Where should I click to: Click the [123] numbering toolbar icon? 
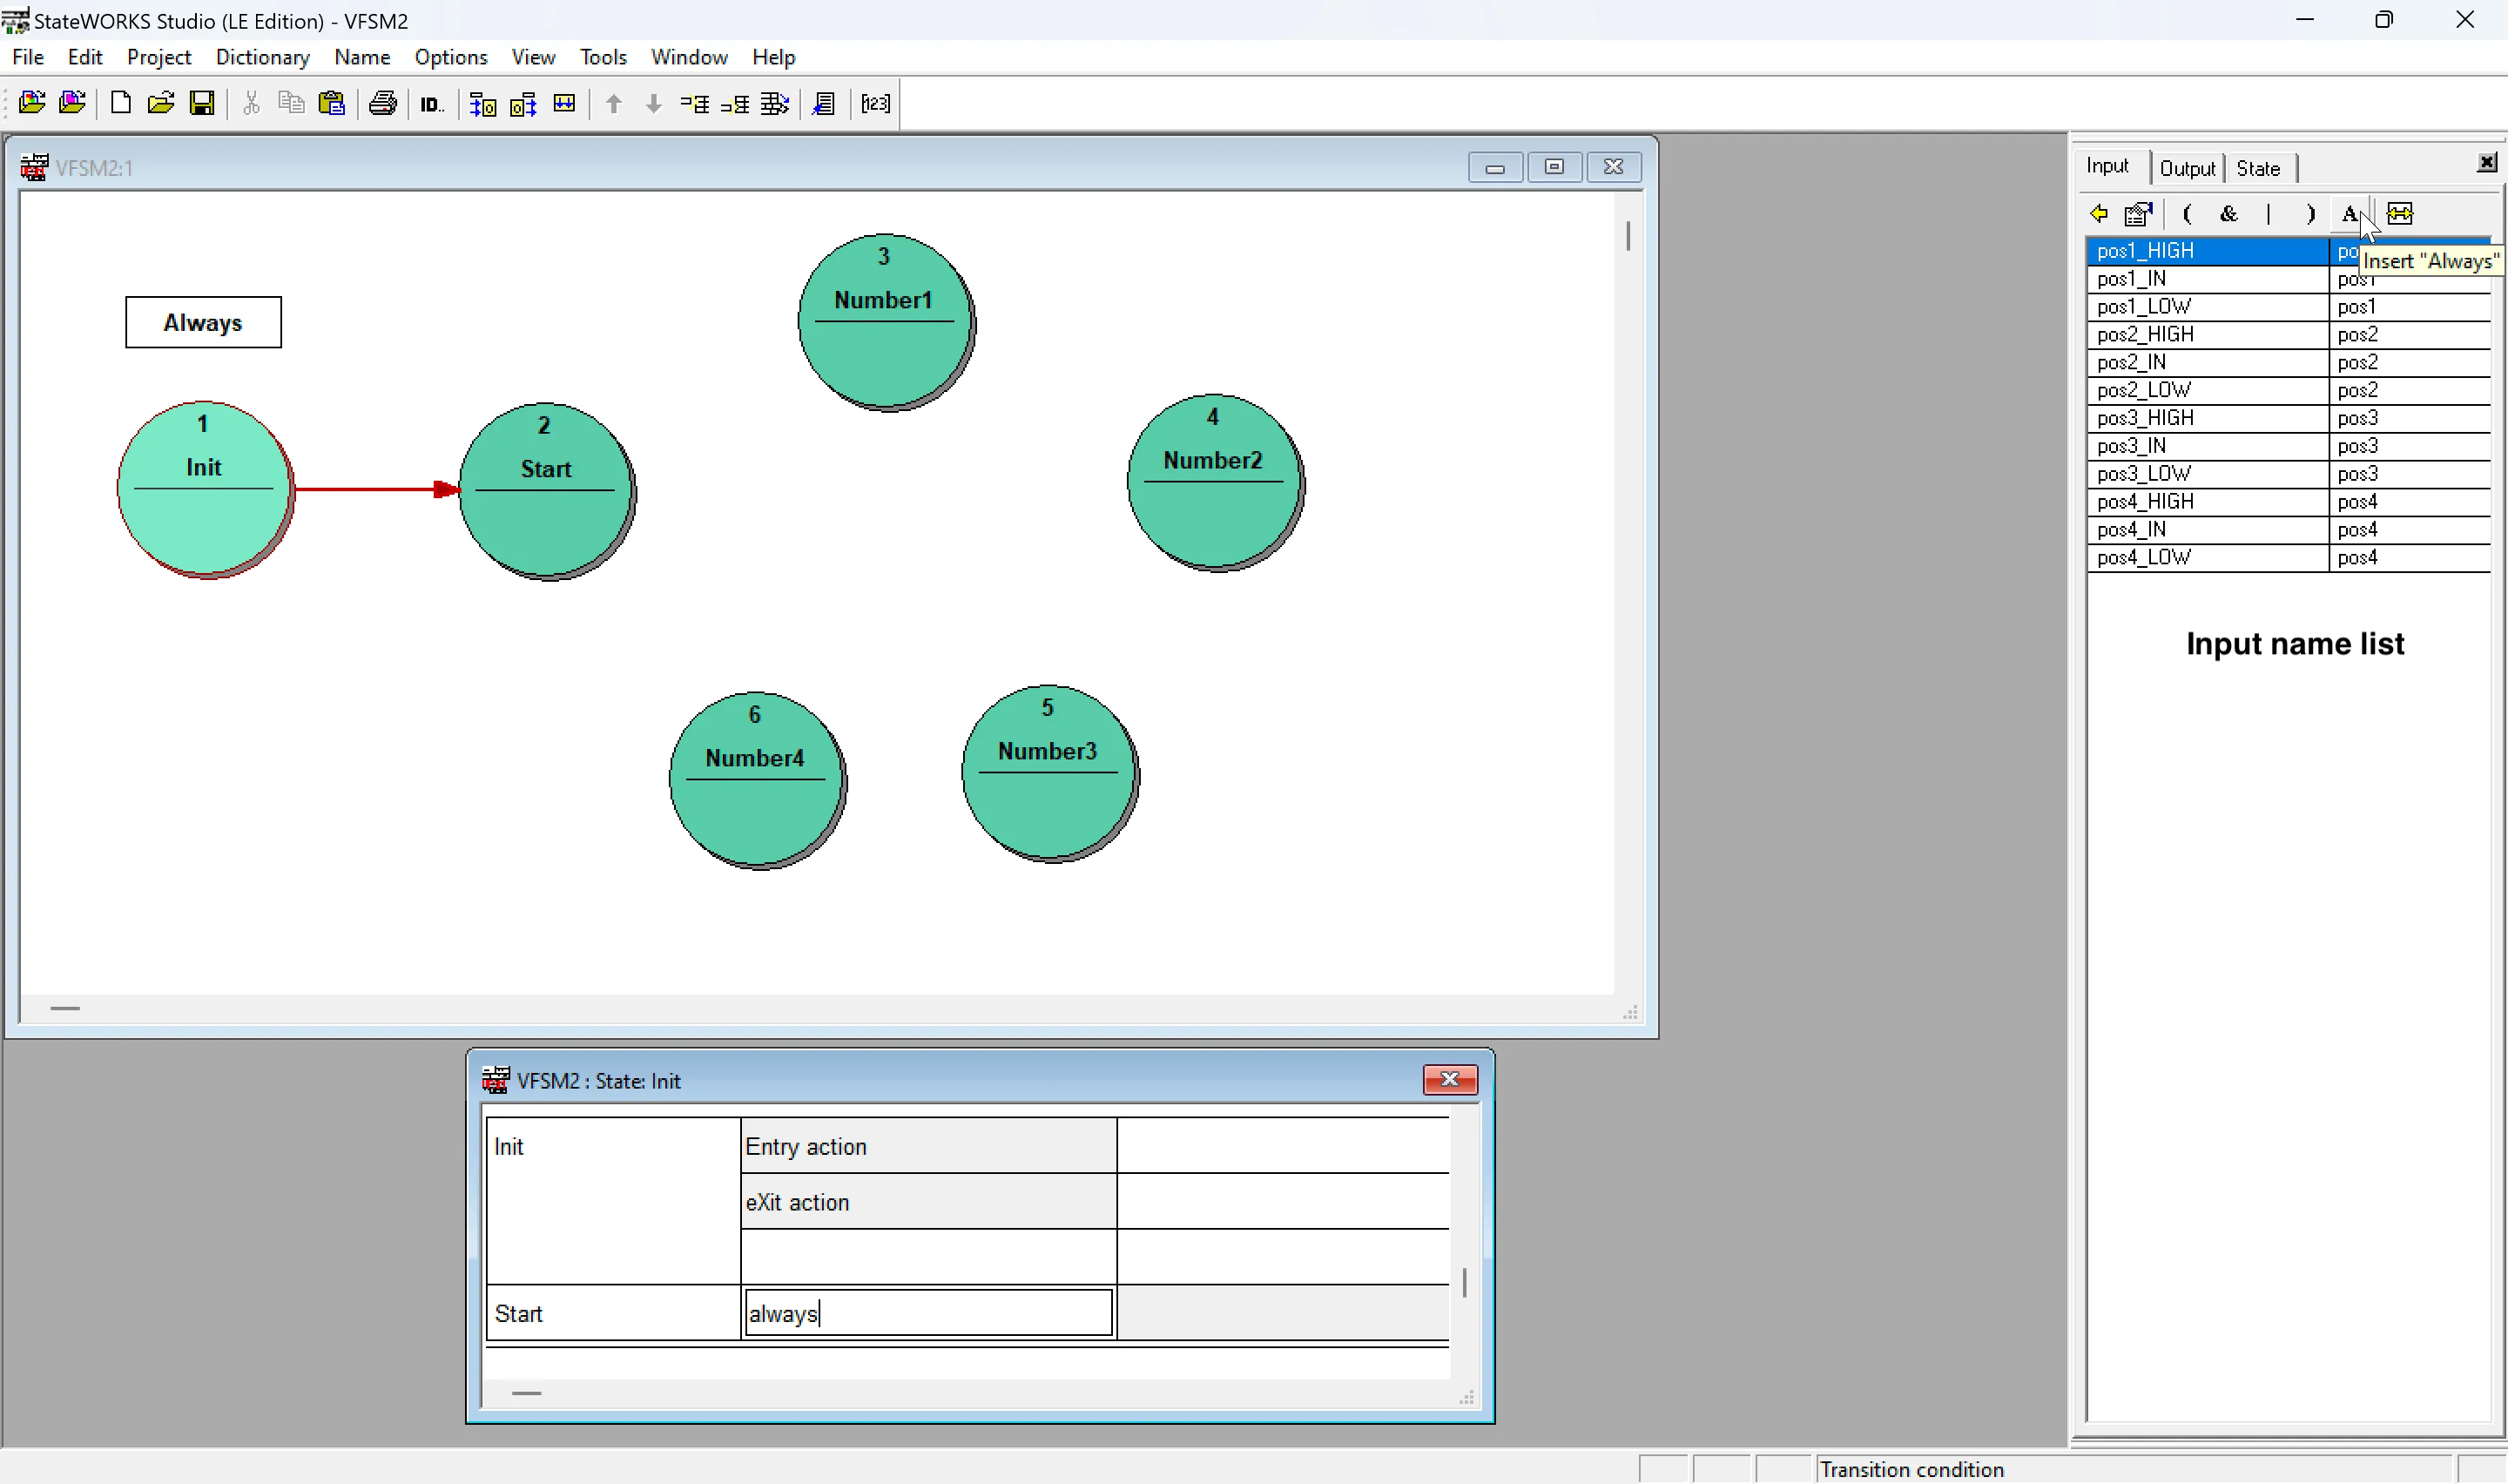pyautogui.click(x=874, y=103)
